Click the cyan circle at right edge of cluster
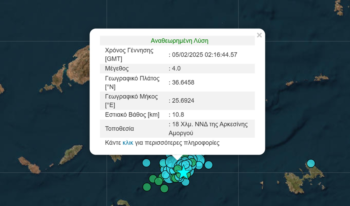Viewport: 350px width, 206px height. coord(208,165)
